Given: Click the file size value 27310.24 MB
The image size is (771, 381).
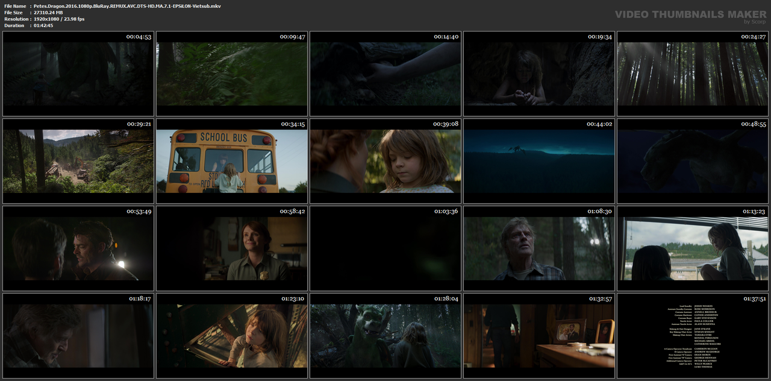Looking at the screenshot, I should [x=48, y=13].
